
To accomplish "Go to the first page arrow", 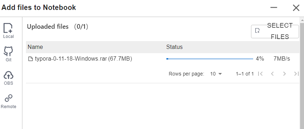I will tap(260, 74).
